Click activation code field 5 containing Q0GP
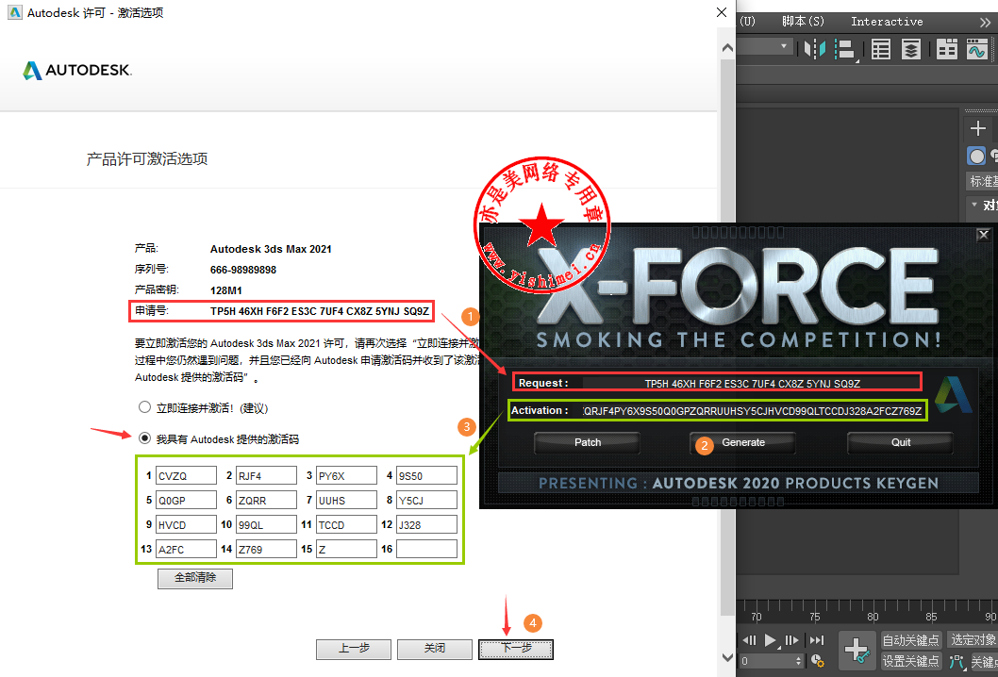 coord(186,500)
